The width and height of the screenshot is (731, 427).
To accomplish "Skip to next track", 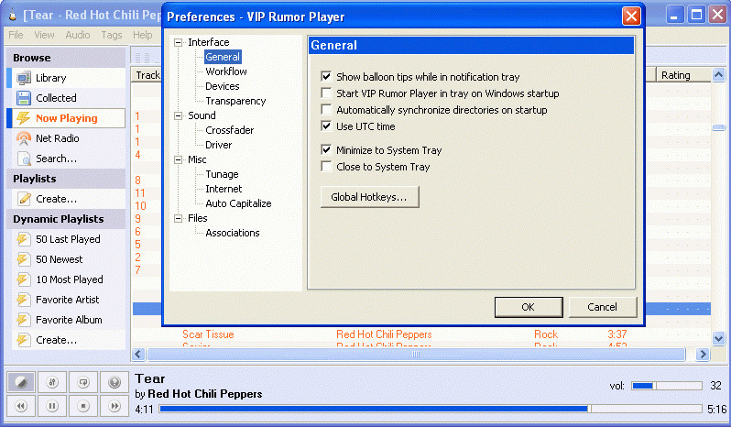I will coord(115,406).
